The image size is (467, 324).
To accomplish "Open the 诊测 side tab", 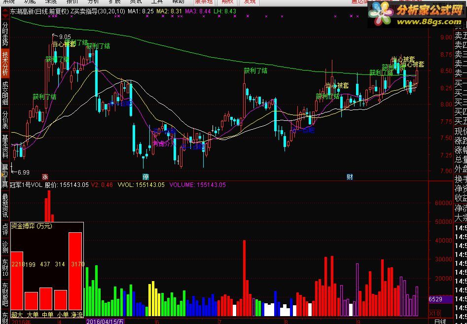I will [5, 247].
